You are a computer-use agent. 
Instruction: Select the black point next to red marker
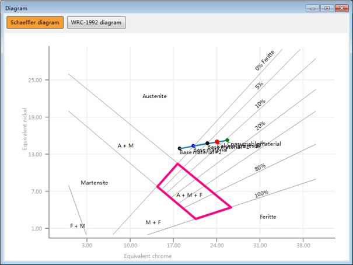tap(207, 144)
